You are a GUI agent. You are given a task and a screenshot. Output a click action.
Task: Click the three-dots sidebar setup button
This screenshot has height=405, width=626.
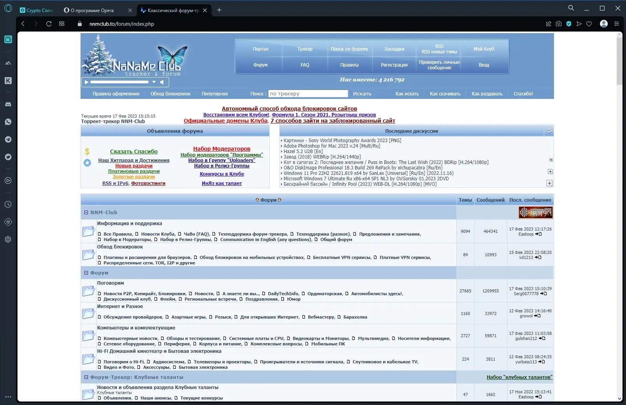pos(8,397)
